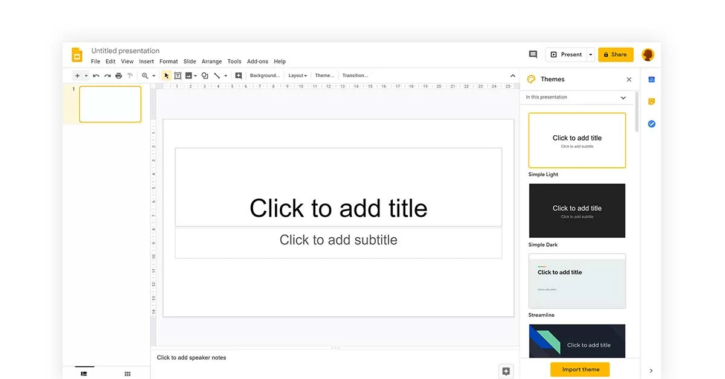Image resolution: width=725 pixels, height=379 pixels.
Task: Pick the shapes tool
Action: pyautogui.click(x=204, y=75)
